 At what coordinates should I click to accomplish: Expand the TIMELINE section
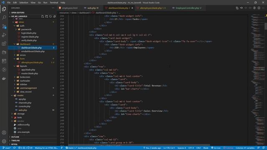33,141
